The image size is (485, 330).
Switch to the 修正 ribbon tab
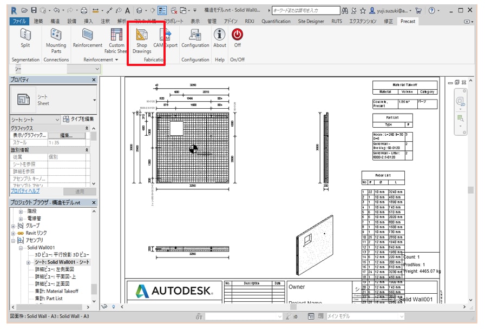click(x=389, y=21)
